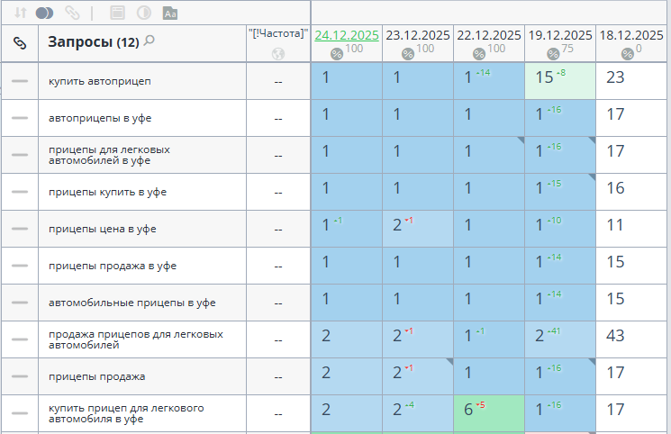Toggle the half-circle contrast icon
The height and width of the screenshot is (434, 671).
(x=142, y=14)
